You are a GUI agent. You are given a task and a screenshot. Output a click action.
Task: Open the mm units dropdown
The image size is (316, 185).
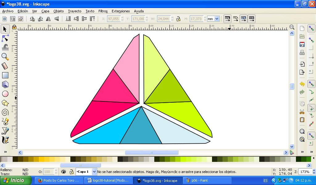click(x=217, y=19)
